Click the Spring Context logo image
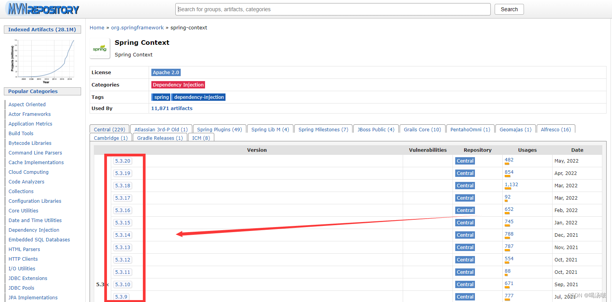The width and height of the screenshot is (612, 302). click(x=100, y=49)
